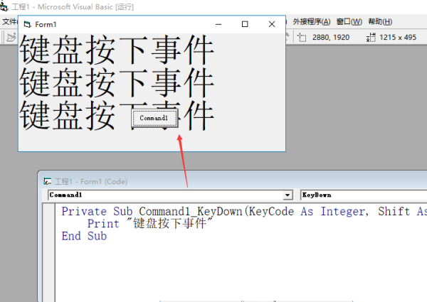Image resolution: width=427 pixels, height=302 pixels.
Task: Maximize the Form1 window
Action: [245, 24]
